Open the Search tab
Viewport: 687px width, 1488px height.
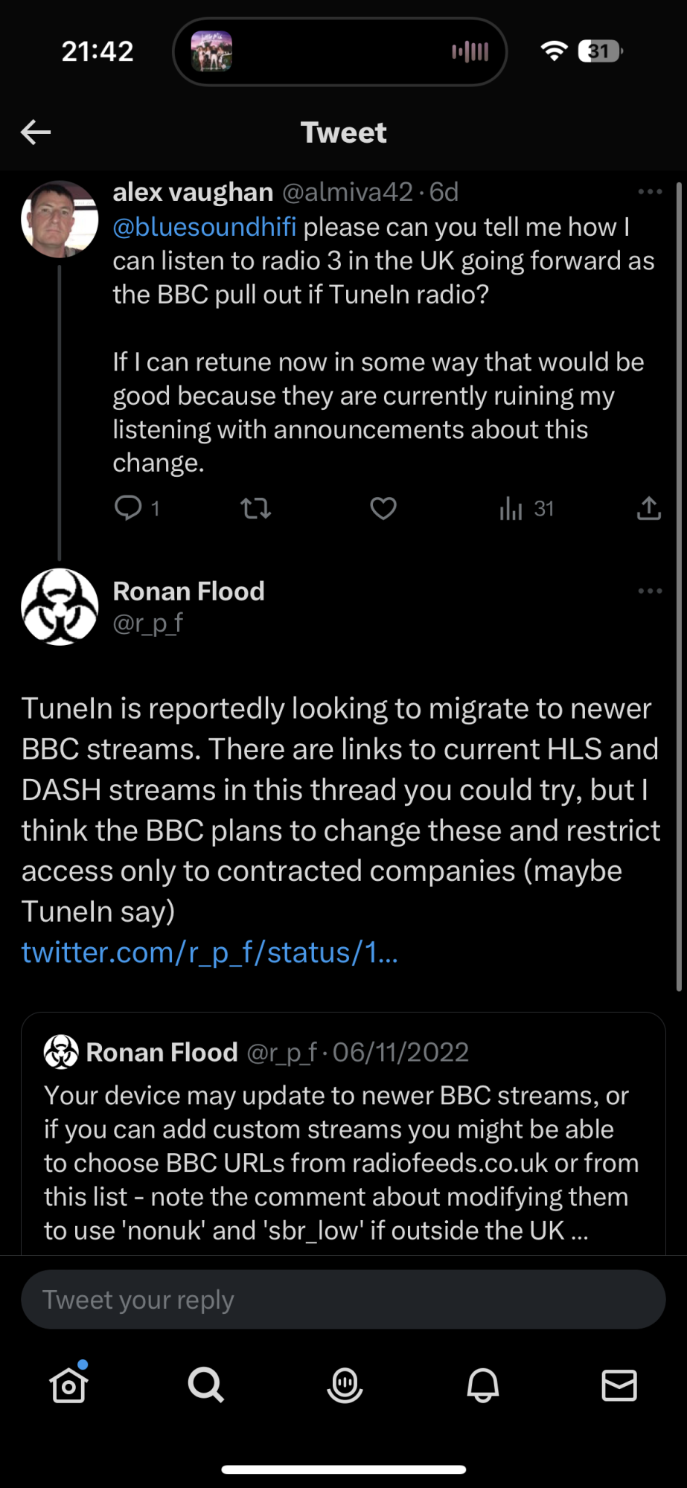point(206,1385)
